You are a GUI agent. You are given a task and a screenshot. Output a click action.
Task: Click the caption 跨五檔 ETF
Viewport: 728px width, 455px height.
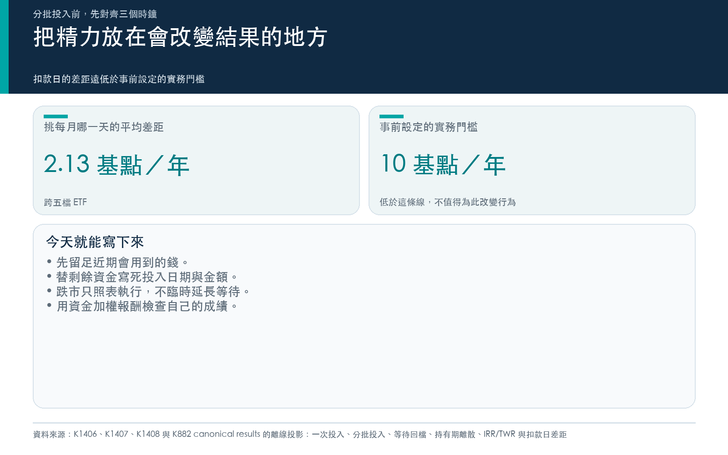tap(66, 202)
